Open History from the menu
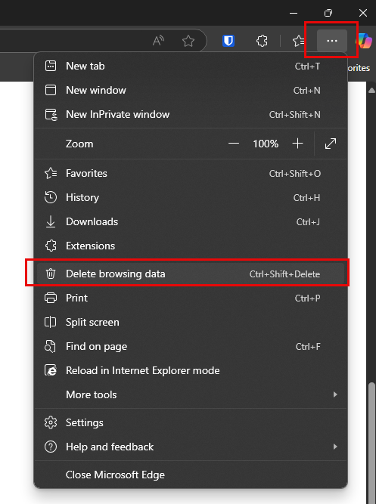This screenshot has width=376, height=504. click(191, 197)
